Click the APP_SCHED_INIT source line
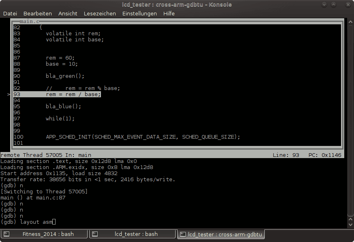354x242 pixels. coord(143,137)
